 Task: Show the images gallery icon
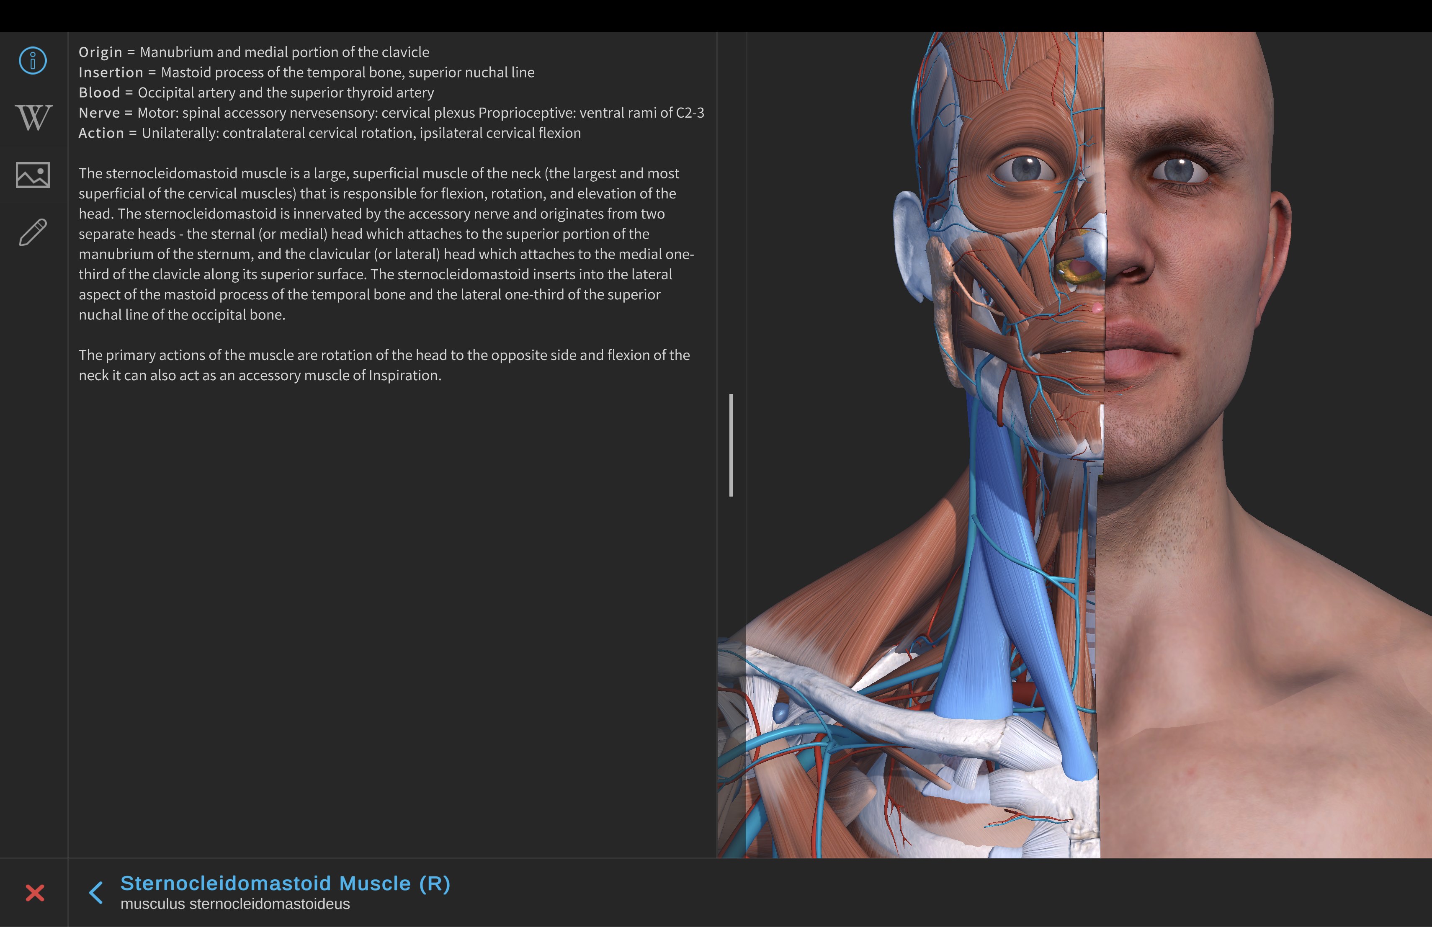point(33,175)
